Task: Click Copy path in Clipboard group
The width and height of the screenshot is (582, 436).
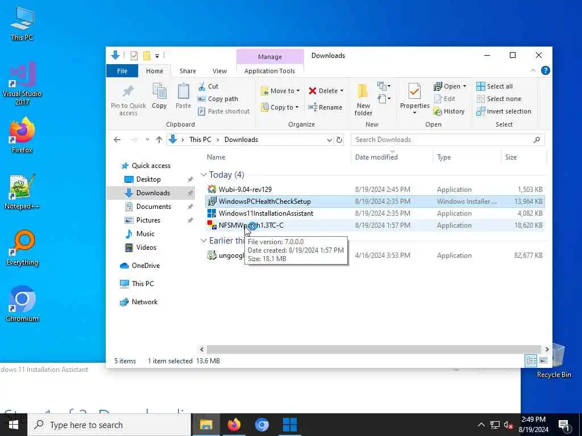Action: pos(218,99)
